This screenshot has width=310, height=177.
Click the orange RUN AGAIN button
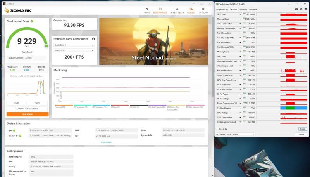(x=28, y=114)
